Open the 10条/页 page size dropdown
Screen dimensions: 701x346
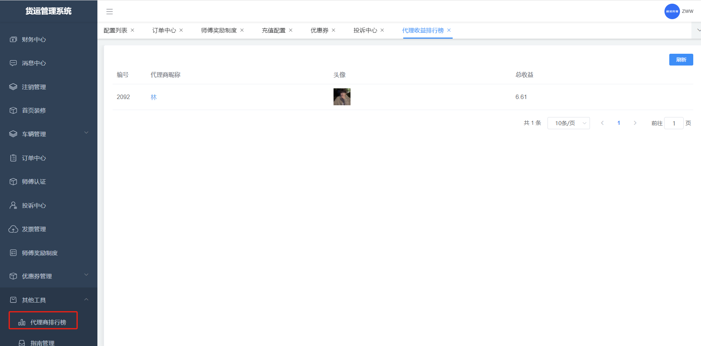coord(569,123)
